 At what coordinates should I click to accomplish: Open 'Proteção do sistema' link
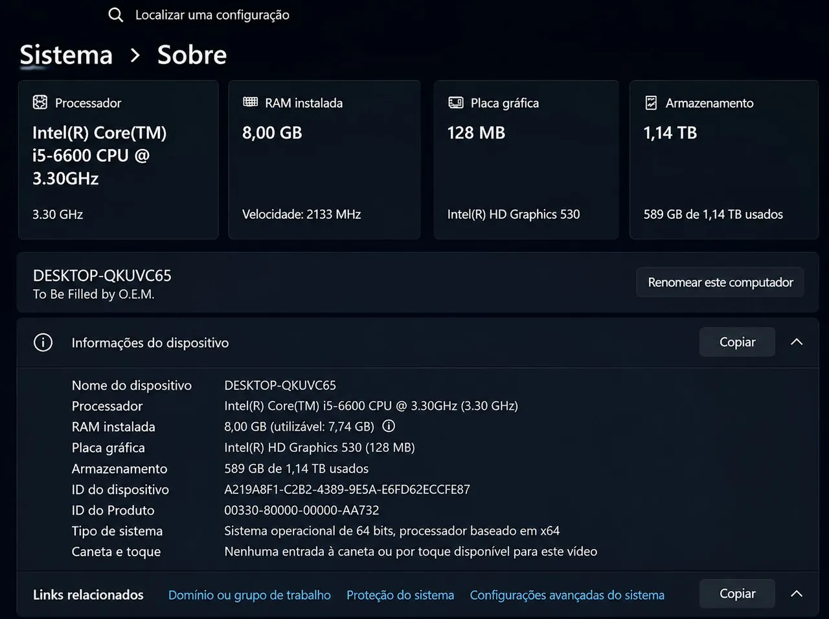400,595
